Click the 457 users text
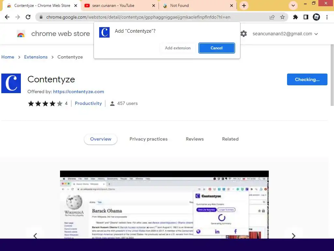The image size is (334, 251). (128, 104)
